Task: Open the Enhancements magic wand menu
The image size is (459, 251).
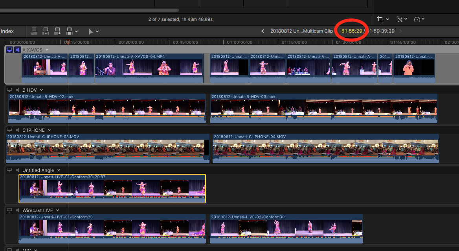Action: pos(400,19)
